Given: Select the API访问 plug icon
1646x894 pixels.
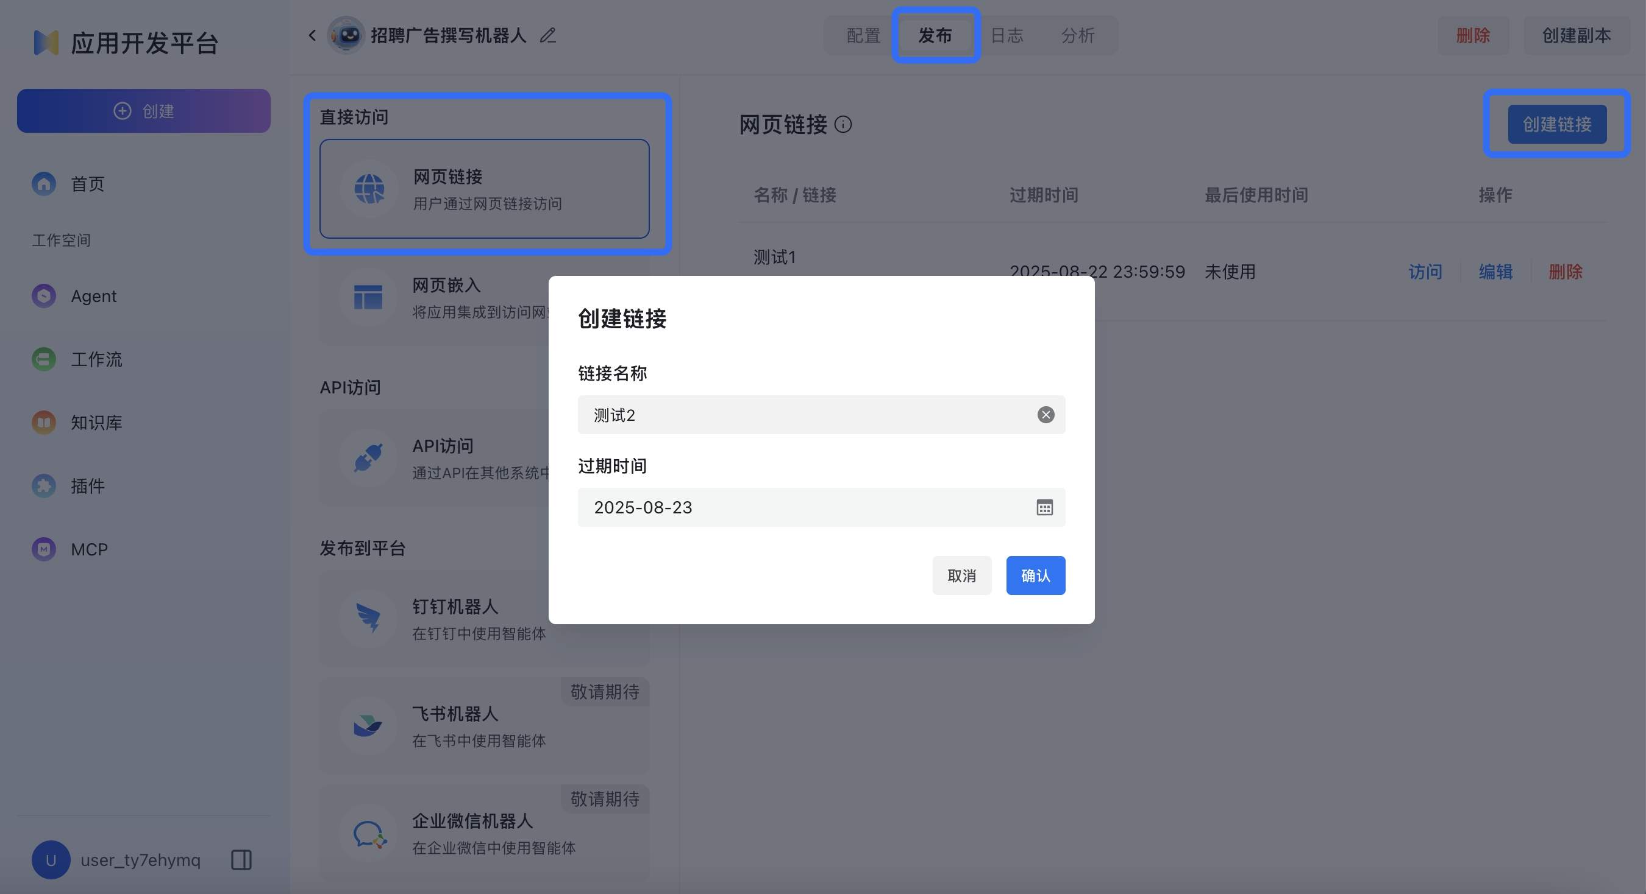Looking at the screenshot, I should pos(369,457).
